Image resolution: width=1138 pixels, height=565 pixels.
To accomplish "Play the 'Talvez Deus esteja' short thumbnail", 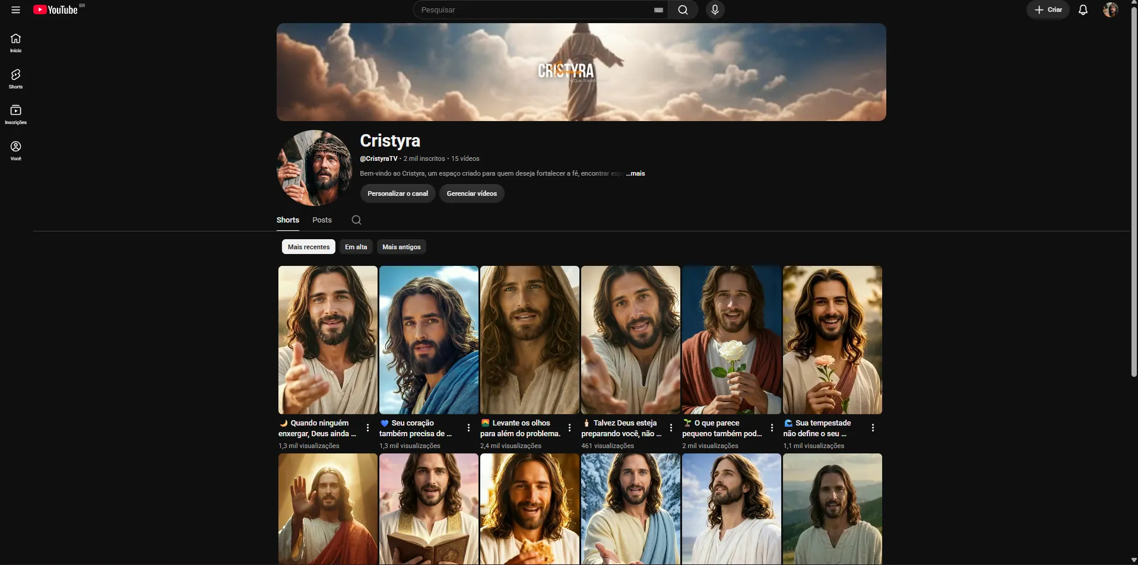I will pyautogui.click(x=630, y=340).
